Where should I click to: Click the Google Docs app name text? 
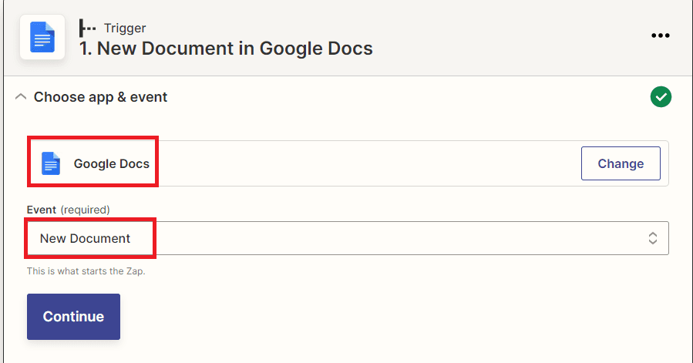point(112,163)
